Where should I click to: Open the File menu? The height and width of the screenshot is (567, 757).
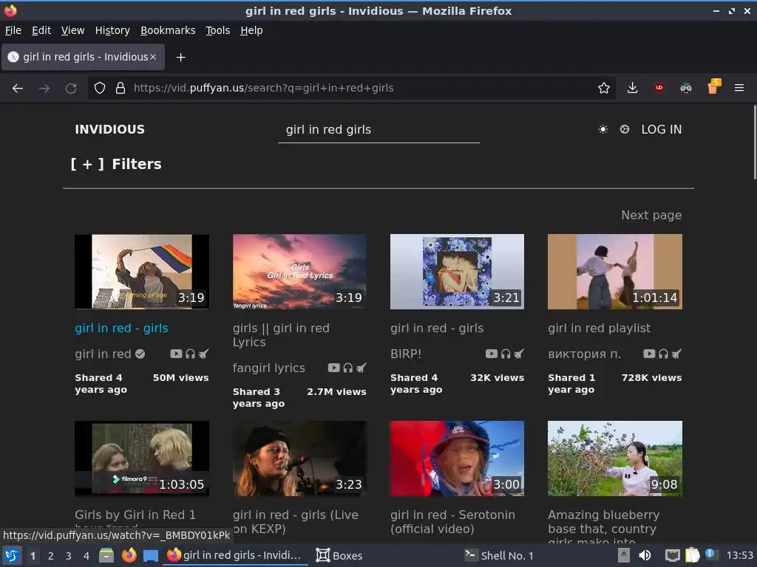coord(13,30)
